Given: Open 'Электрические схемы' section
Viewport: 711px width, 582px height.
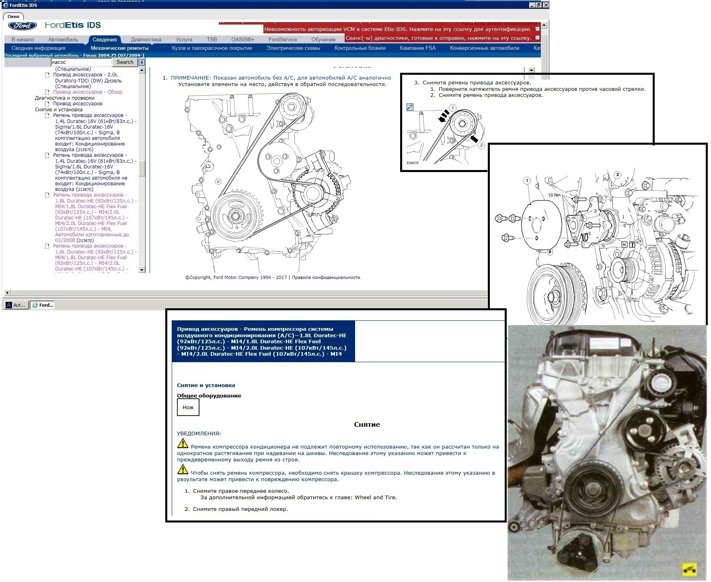Looking at the screenshot, I should 293,48.
